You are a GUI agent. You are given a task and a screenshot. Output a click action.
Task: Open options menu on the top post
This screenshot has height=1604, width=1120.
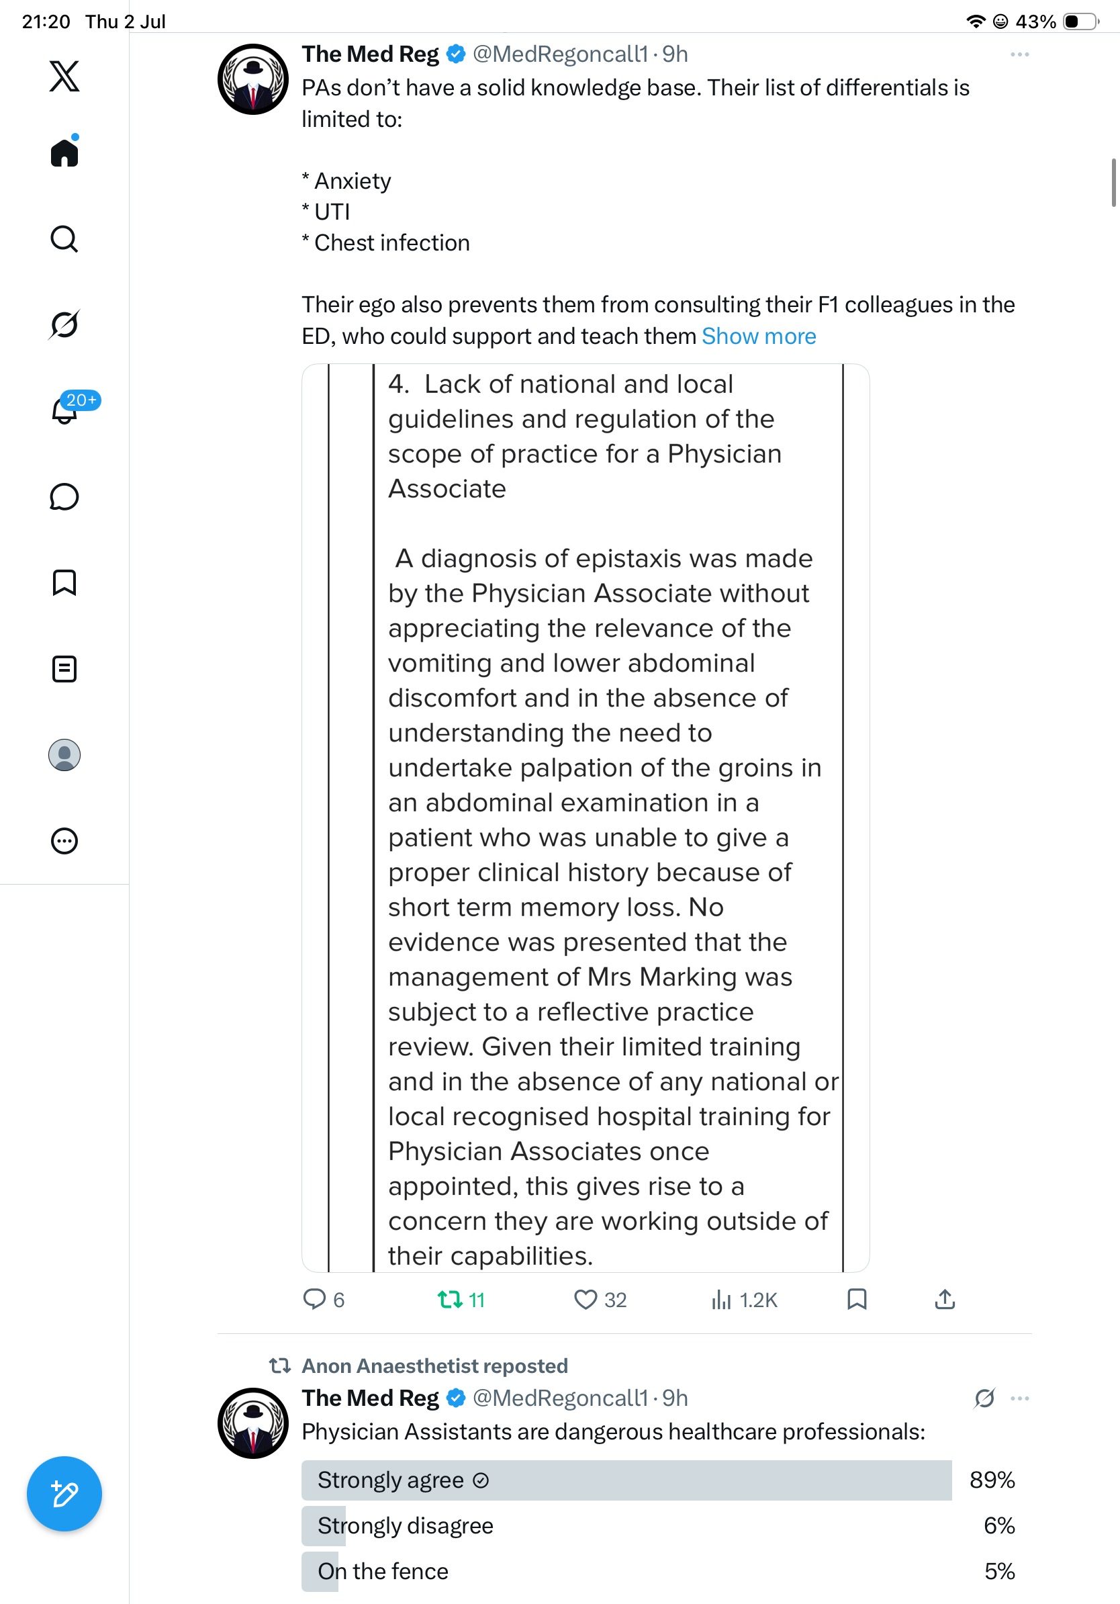click(x=1019, y=54)
